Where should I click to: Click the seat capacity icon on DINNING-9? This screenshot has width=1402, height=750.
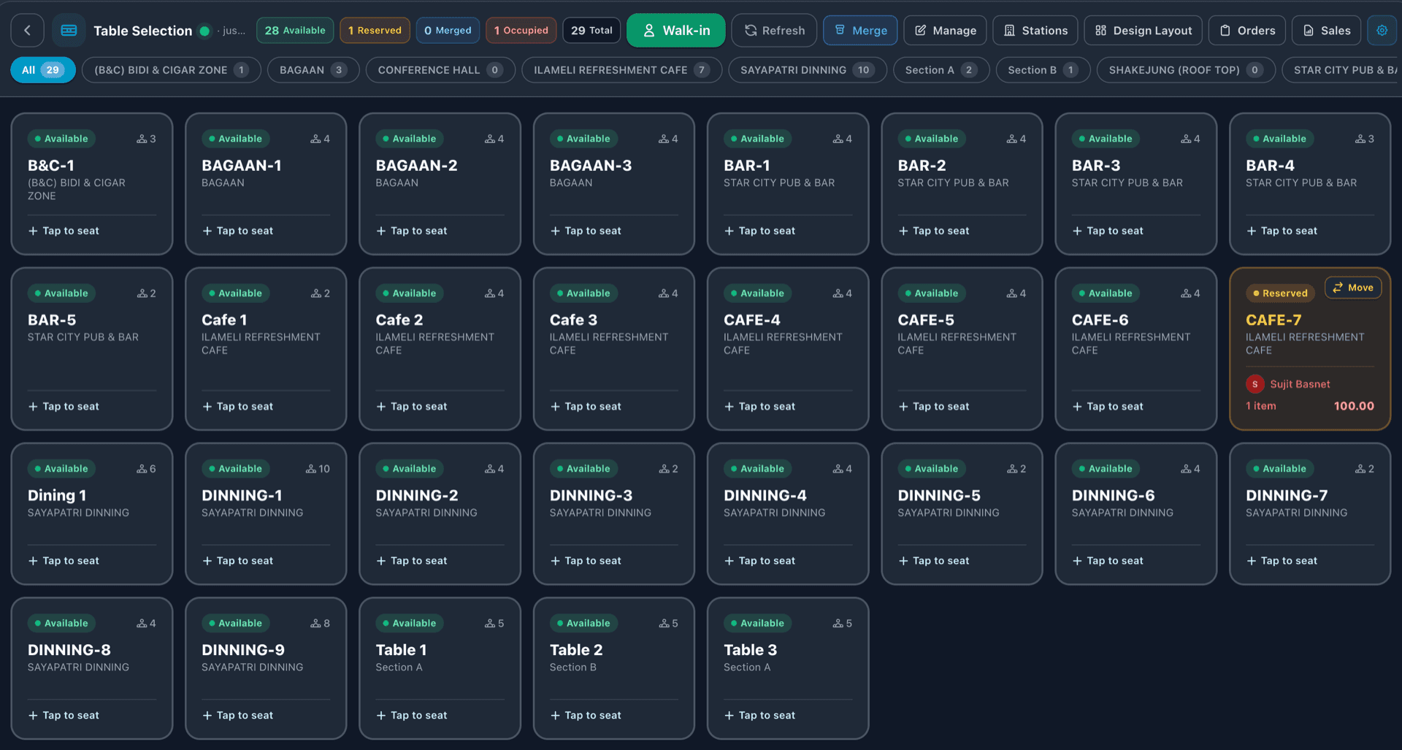click(315, 624)
